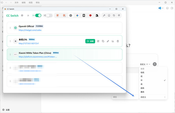The image size is (175, 113).
Task: Open the book prompts icon
Action: (109, 15)
